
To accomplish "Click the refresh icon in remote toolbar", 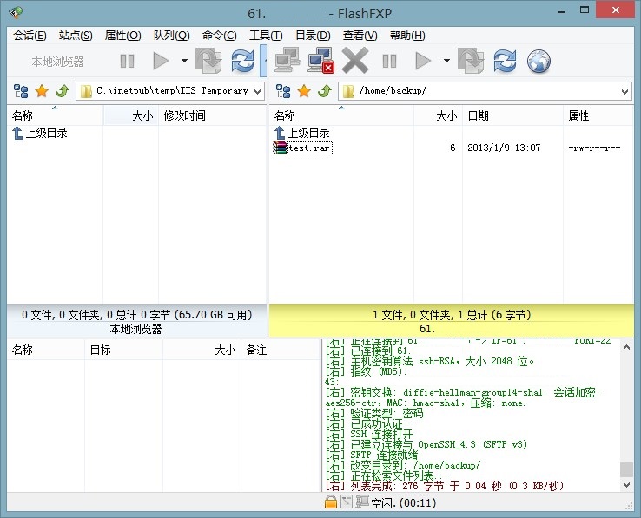I will coord(505,61).
